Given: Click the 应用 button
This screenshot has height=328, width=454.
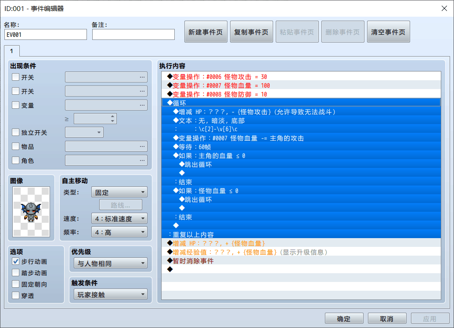Looking at the screenshot, I should click(430, 318).
